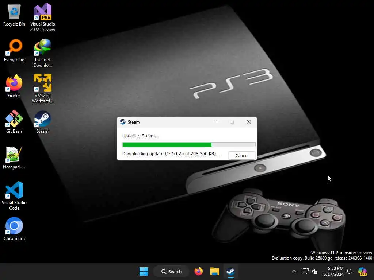Select the Steam desktop shortcut
Screen dimensions: 374x280
pos(42,122)
